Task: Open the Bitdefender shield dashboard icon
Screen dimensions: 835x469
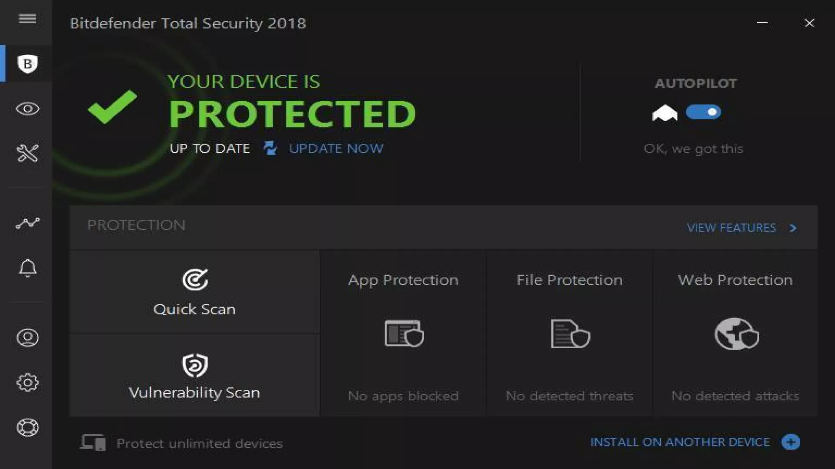Action: tap(27, 64)
